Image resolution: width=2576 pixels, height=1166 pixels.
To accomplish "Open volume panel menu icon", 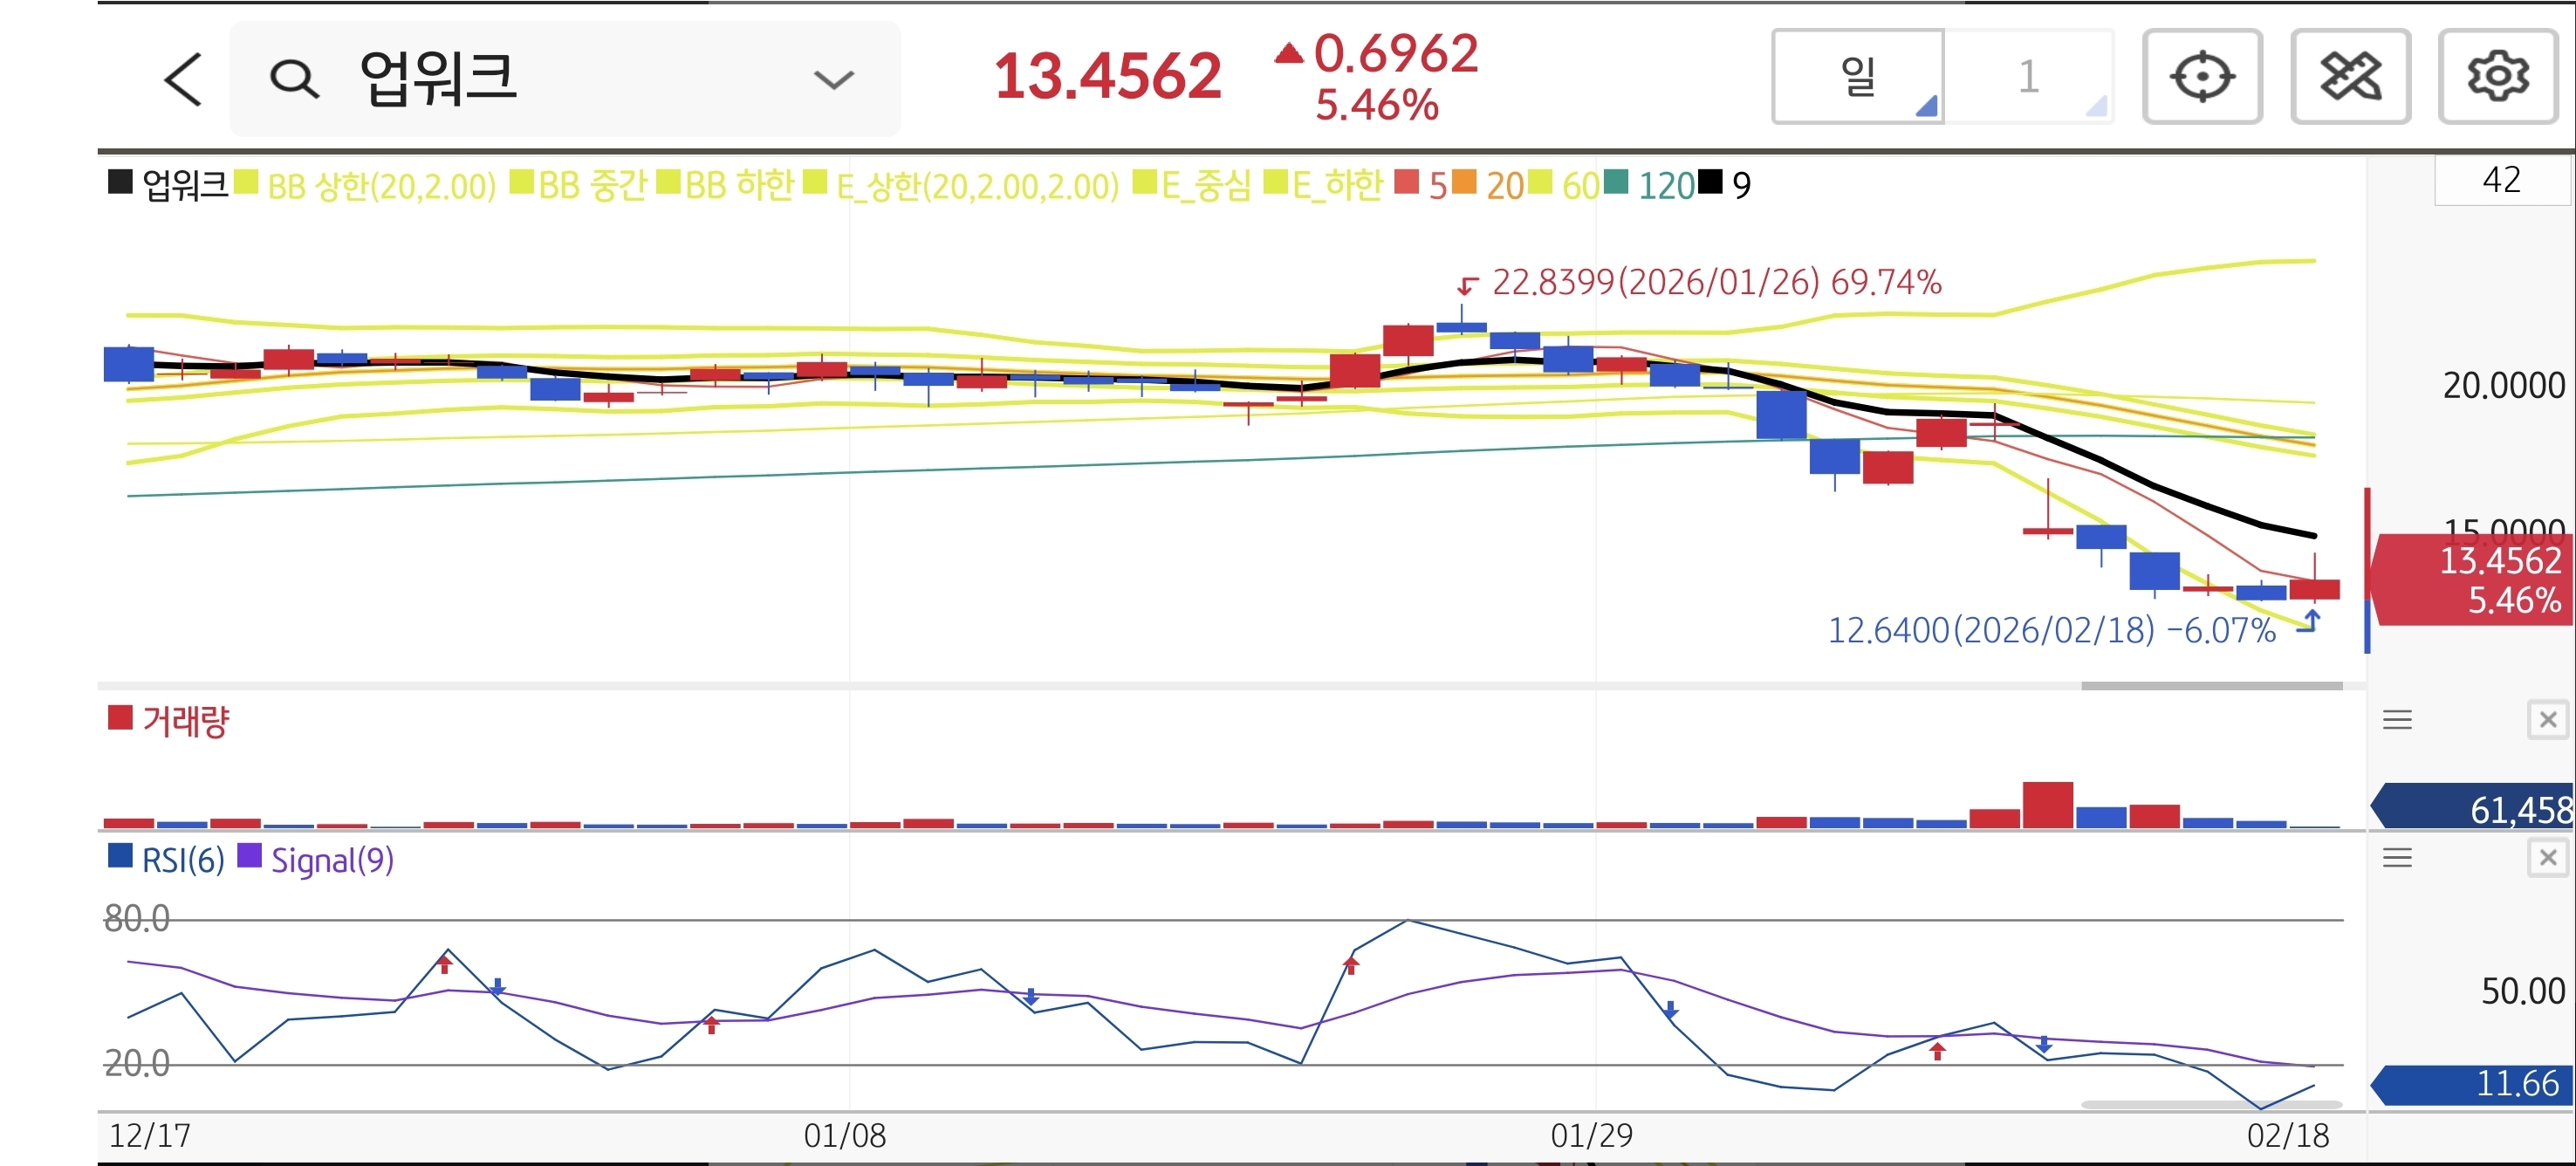I will click(x=2397, y=720).
